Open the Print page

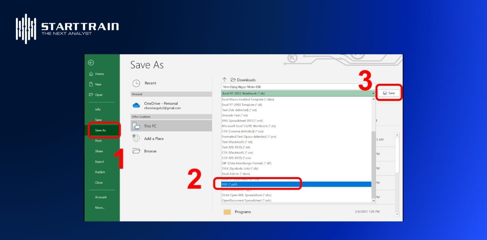98,141
